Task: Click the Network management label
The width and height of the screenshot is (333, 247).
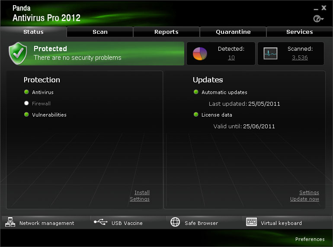Action: pyautogui.click(x=47, y=223)
